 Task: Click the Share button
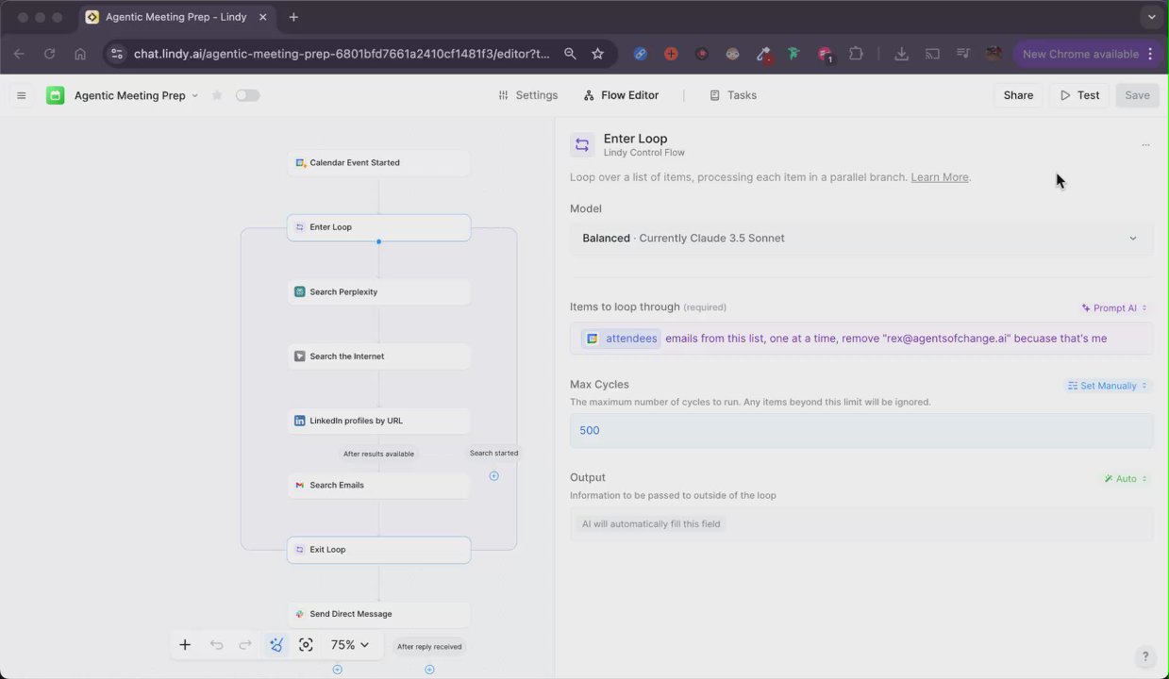tap(1018, 95)
